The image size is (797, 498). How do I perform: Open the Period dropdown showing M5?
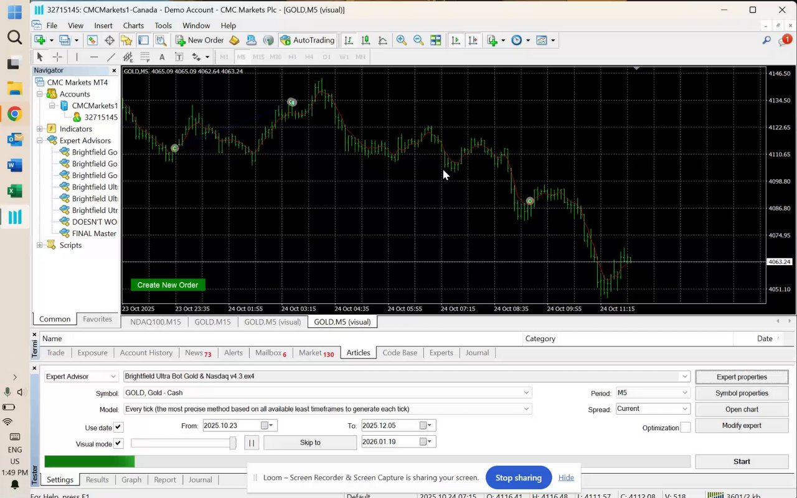(653, 393)
